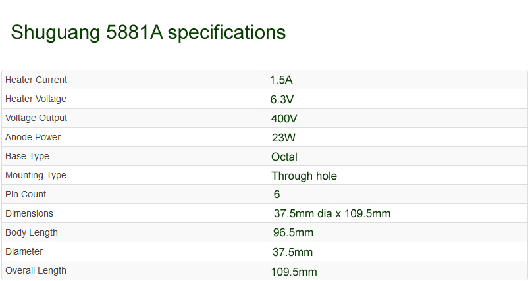Image resolution: width=528 pixels, height=281 pixels.
Task: Click the Shuguang 5881A specifications heading
Action: tap(148, 33)
